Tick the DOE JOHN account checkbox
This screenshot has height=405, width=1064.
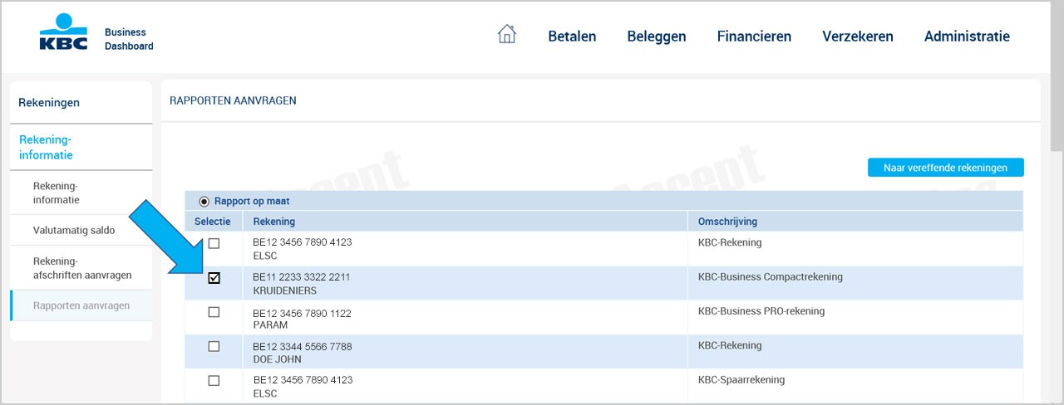point(214,346)
